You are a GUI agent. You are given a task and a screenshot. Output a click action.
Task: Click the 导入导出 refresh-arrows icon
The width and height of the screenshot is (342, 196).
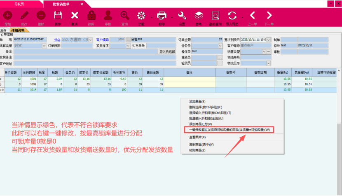[x=232, y=16]
